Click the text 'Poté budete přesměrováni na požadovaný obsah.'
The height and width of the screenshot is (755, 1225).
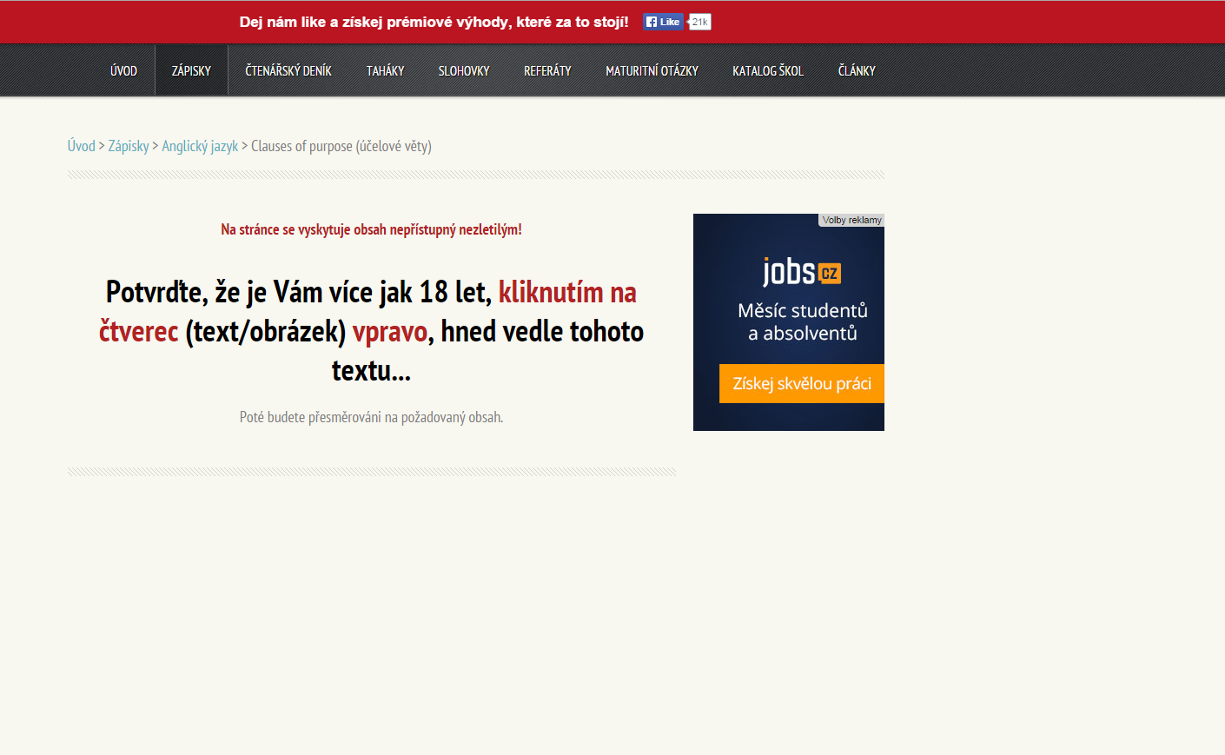(x=371, y=417)
